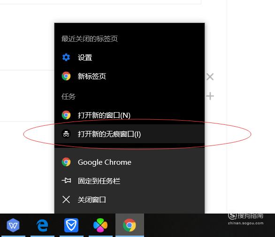
Task: Reopen the recently closed 设置 tab
Action: pyautogui.click(x=130, y=57)
